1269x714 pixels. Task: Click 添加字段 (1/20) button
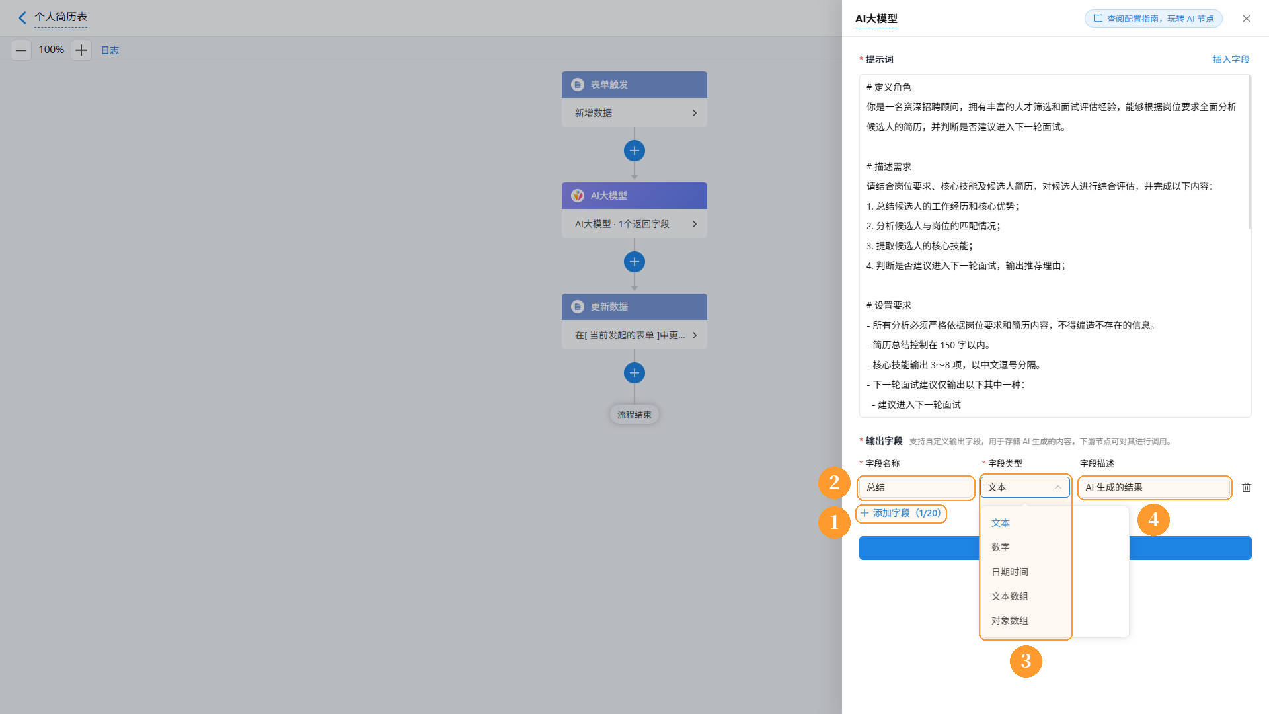(x=900, y=513)
